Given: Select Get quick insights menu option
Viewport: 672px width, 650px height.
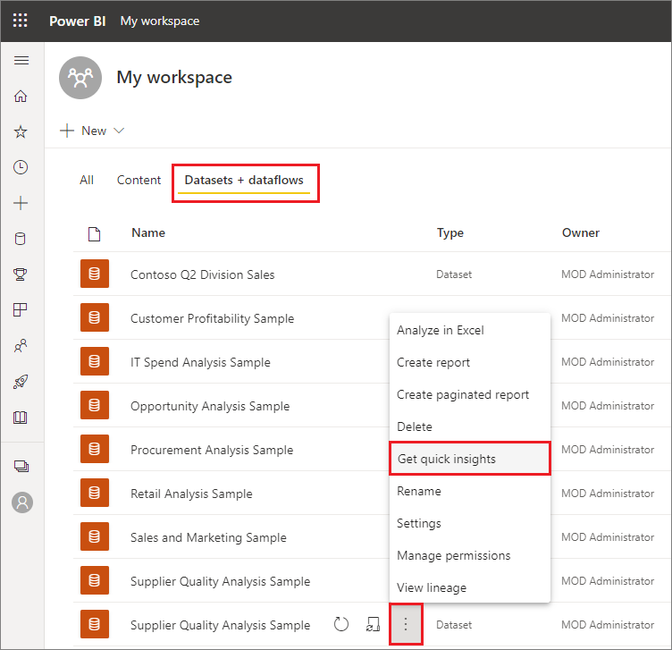Looking at the screenshot, I should pyautogui.click(x=447, y=459).
